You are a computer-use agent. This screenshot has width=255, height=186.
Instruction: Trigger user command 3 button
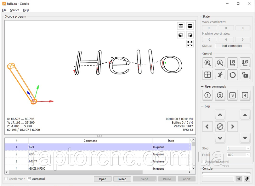point(232,95)
